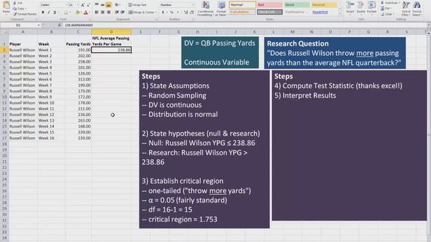Apply Percent Style formatting
Image resolution: width=431 pixels, height=242 pixels.
click(x=172, y=12)
